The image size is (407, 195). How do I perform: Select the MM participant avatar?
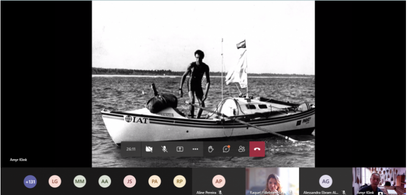[x=80, y=181]
